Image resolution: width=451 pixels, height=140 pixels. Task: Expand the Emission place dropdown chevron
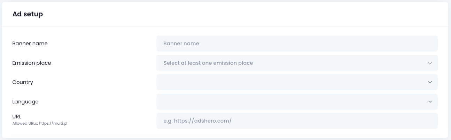(430, 63)
